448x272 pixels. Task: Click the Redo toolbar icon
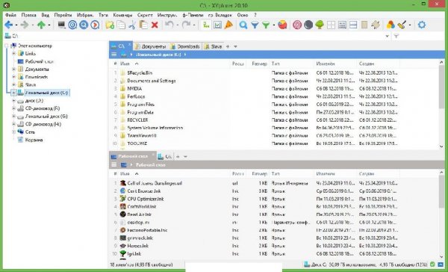(x=186, y=25)
